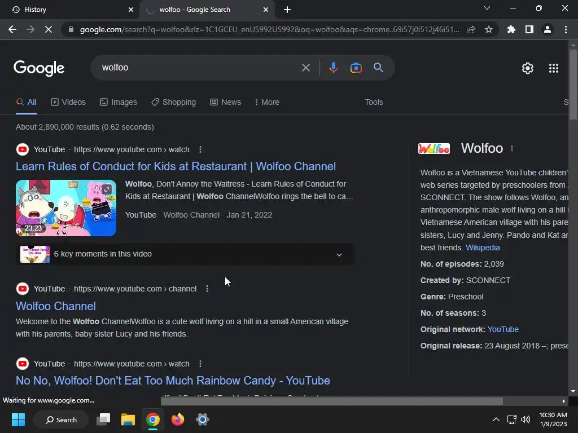Click inside the wolfoo search field
The height and width of the screenshot is (433, 578).
pyautogui.click(x=199, y=68)
